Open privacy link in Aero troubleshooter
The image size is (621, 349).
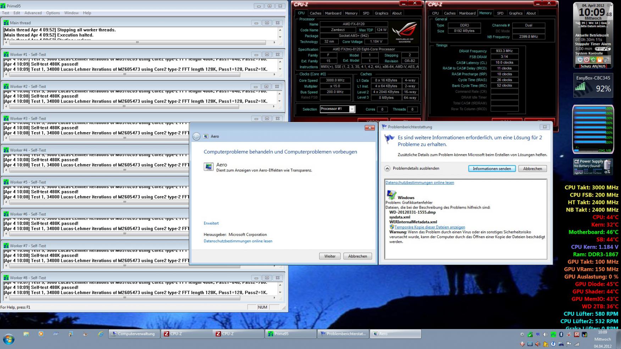pyautogui.click(x=238, y=241)
